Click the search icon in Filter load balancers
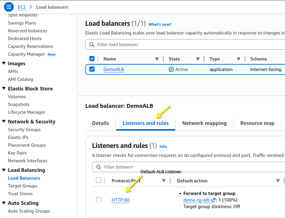The width and height of the screenshot is (285, 218). [x=92, y=45]
